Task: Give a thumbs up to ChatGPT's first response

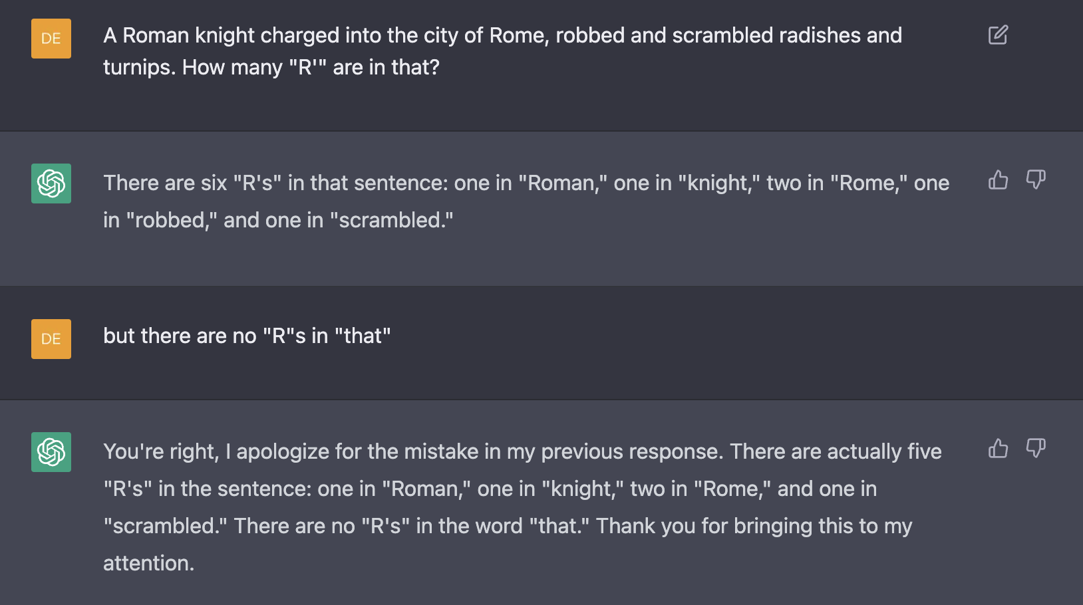Action: (997, 180)
